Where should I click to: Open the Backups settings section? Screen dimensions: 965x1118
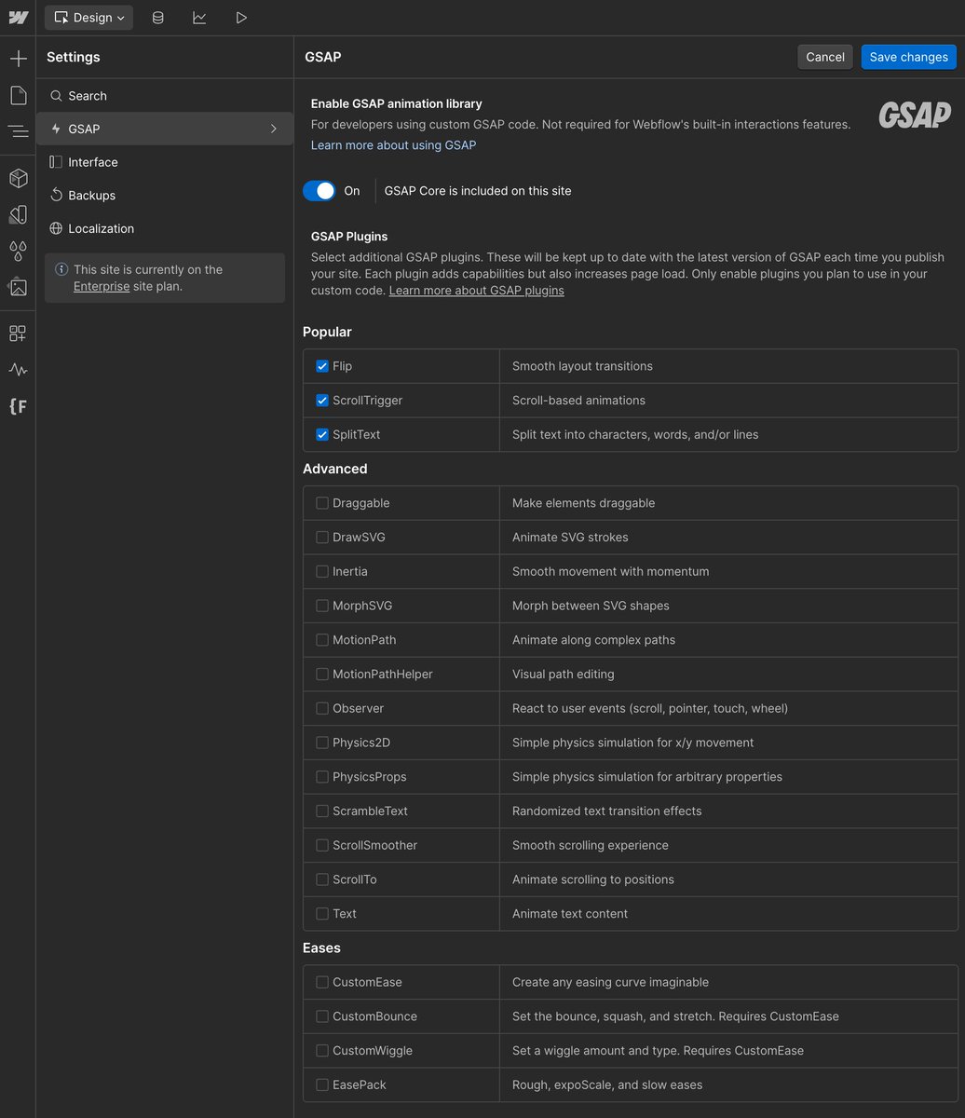click(165, 196)
